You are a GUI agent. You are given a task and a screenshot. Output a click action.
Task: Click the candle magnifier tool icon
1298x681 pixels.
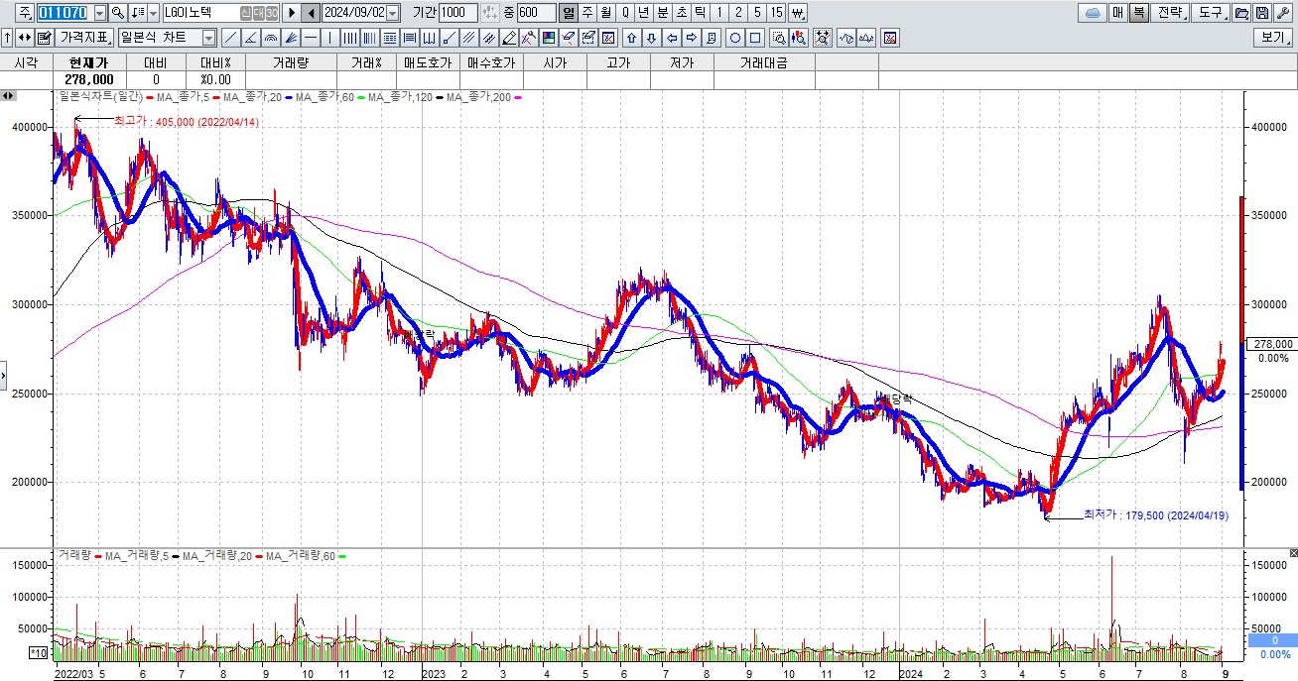point(799,38)
